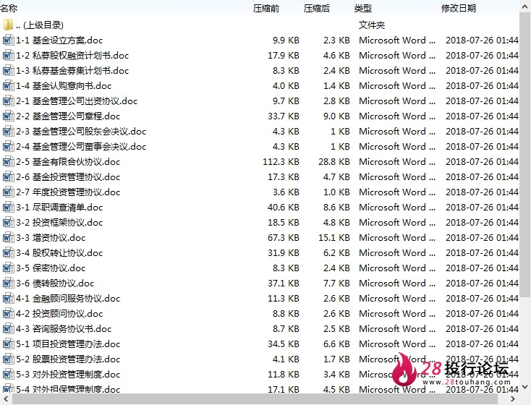Select file name 4-2 投资顾问协议.doc
The image size is (531, 405).
coord(59,314)
